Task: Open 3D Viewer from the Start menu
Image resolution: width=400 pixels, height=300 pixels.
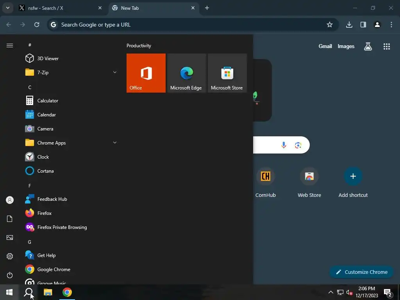Action: coord(71,59)
